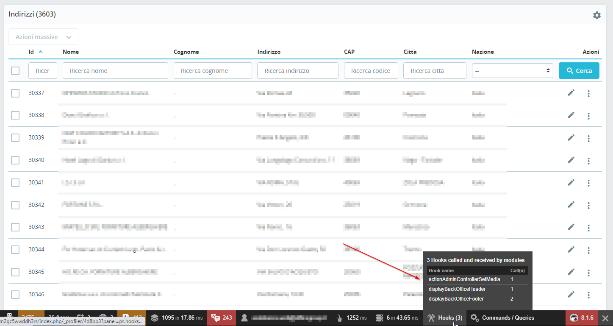Edit address row 30343 with pencil

(x=571, y=227)
